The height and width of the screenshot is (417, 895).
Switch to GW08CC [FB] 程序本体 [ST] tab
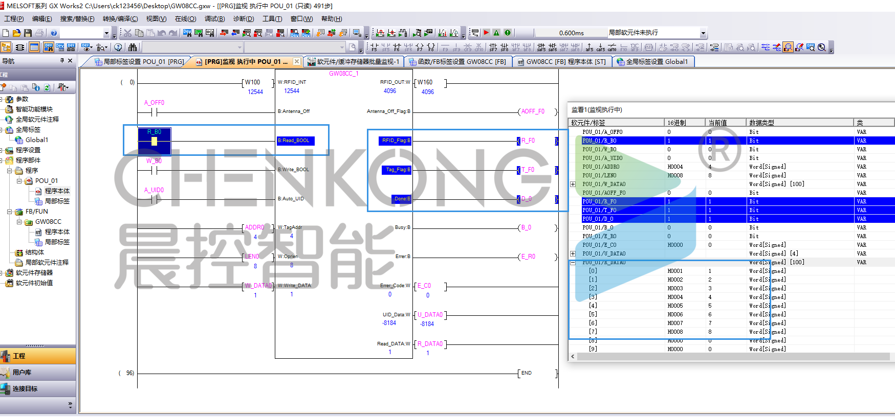[562, 62]
